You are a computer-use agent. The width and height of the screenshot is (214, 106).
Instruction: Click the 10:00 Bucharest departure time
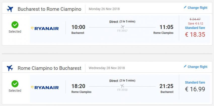point(78,27)
